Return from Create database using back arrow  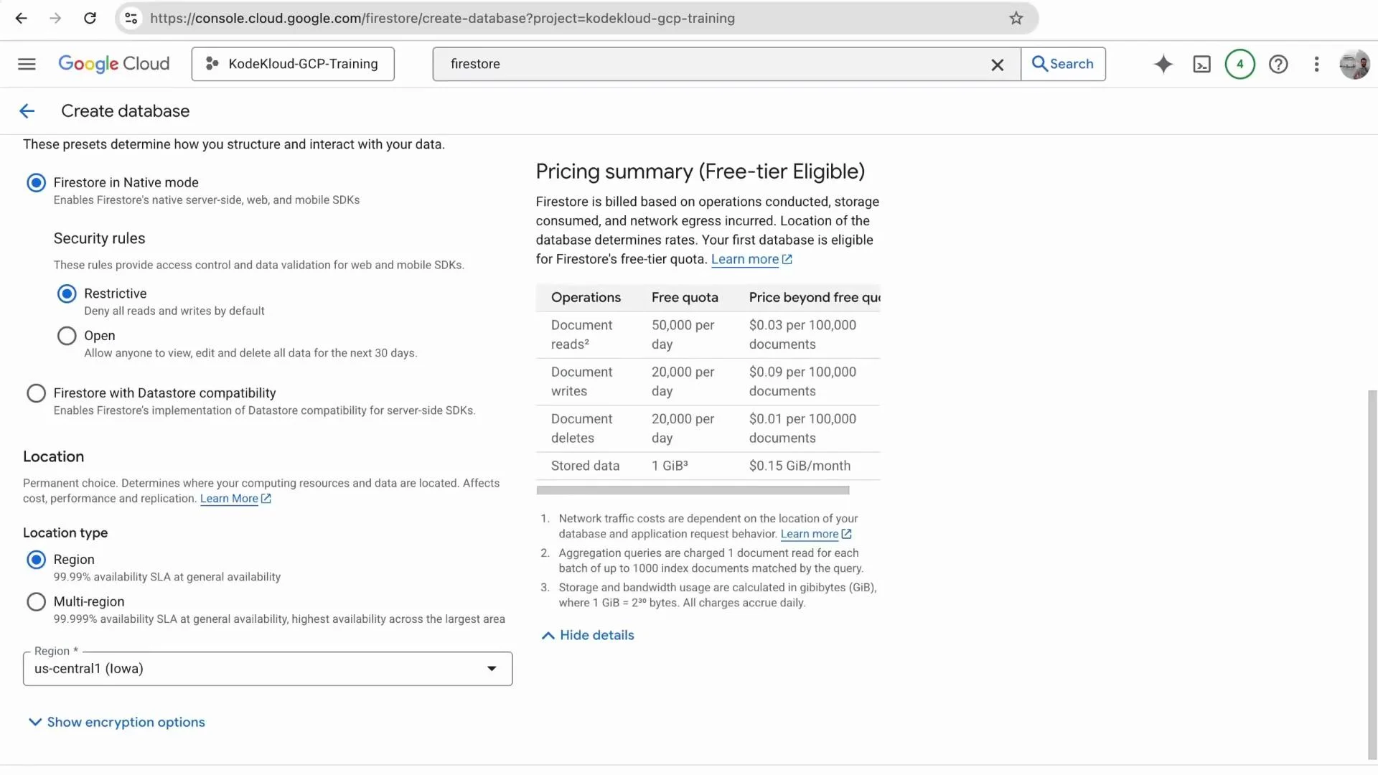tap(27, 111)
